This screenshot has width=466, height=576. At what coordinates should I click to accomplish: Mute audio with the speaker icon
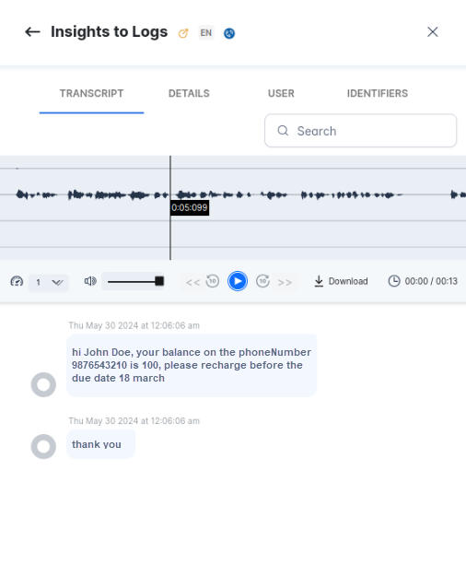point(90,281)
